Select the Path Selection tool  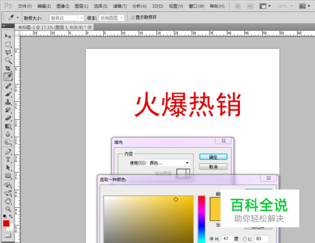point(8,167)
